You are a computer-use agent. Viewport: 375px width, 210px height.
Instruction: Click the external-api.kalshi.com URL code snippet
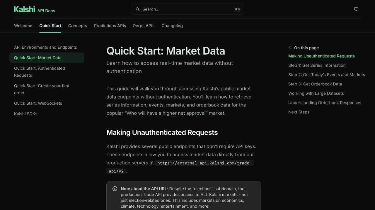coord(204,163)
